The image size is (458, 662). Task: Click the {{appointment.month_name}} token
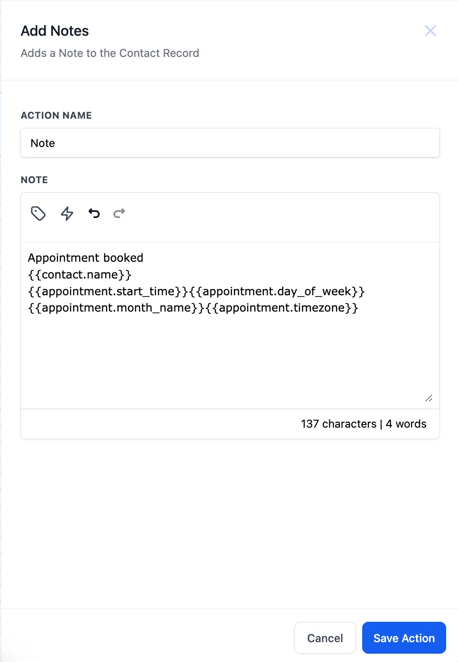[x=116, y=308]
